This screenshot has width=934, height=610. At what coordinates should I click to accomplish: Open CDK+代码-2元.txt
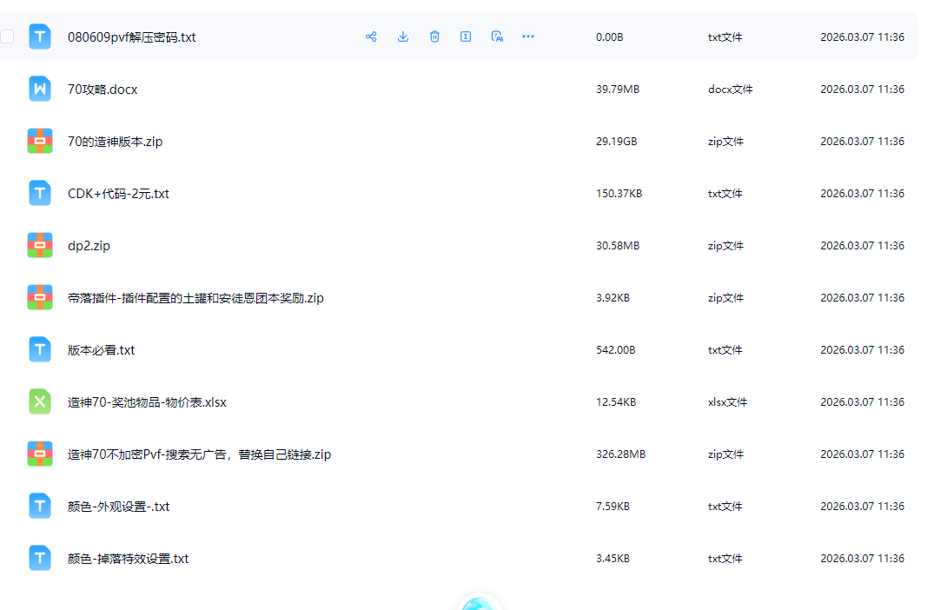(119, 193)
